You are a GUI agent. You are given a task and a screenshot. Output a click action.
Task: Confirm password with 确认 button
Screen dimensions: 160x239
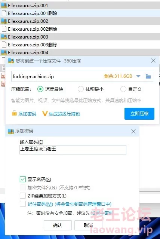point(58,225)
